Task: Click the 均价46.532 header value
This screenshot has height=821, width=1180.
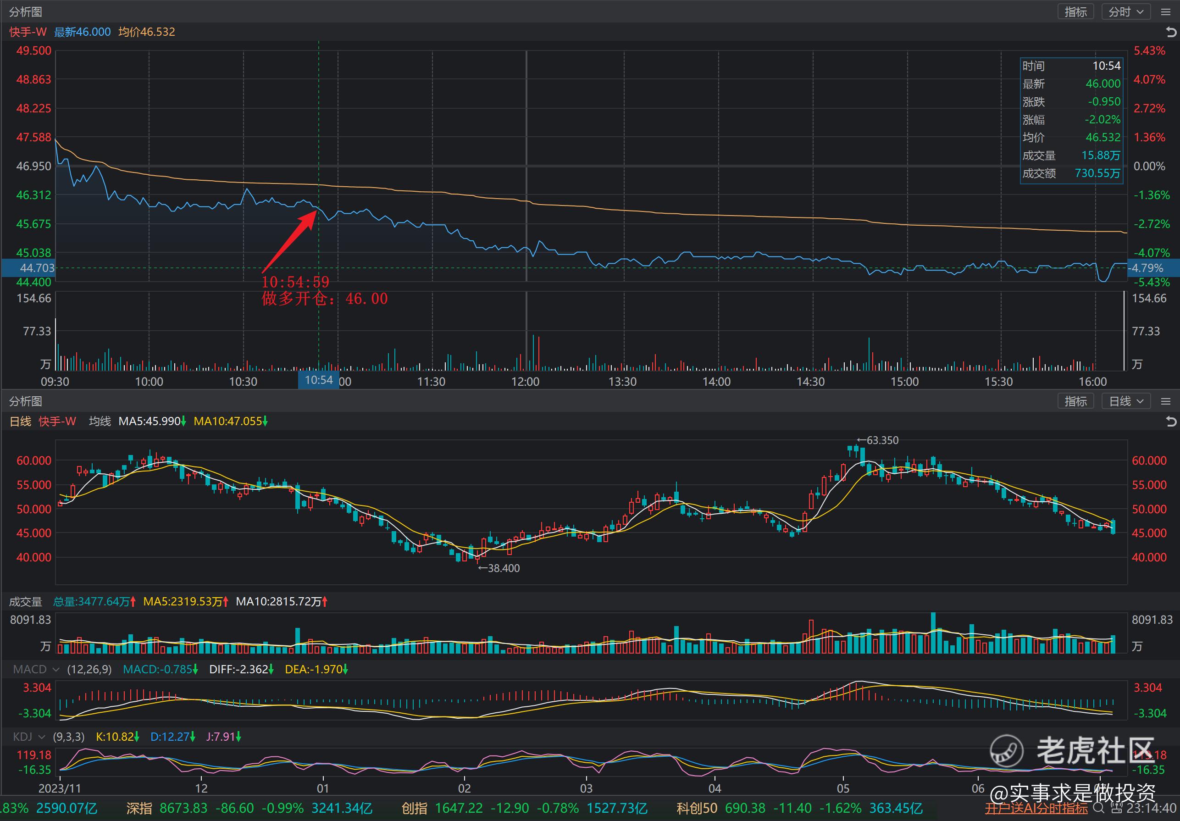Action: 146,32
